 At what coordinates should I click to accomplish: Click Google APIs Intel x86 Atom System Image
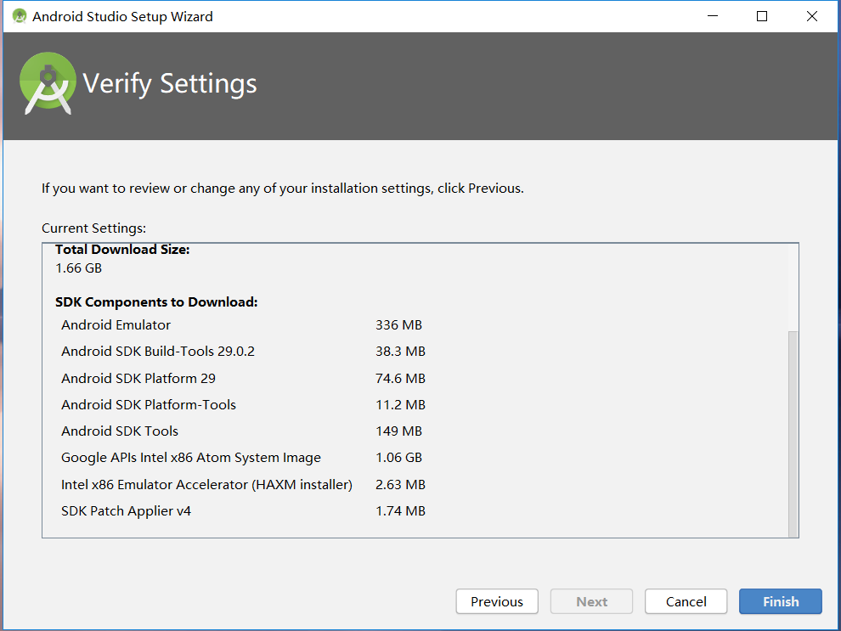[190, 457]
